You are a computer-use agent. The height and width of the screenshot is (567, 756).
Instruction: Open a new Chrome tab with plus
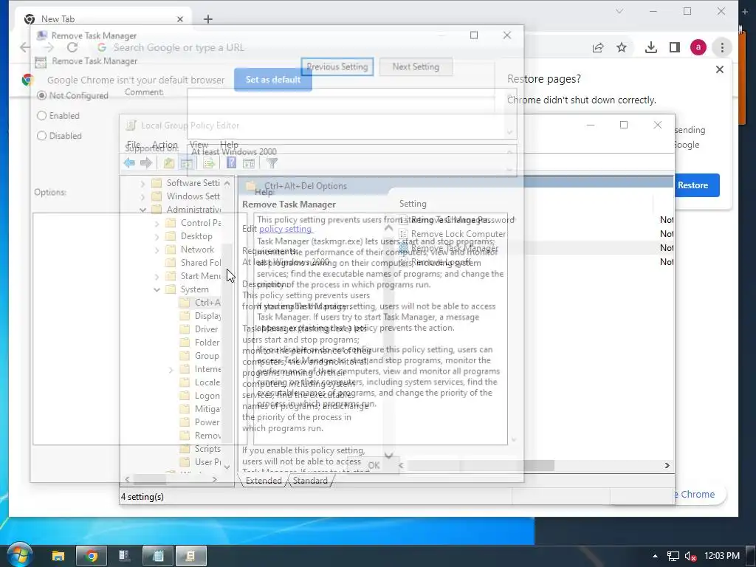[x=207, y=18]
